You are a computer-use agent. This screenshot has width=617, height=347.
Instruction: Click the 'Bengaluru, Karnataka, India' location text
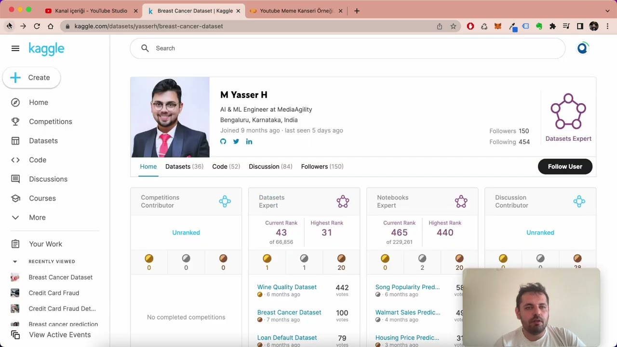pyautogui.click(x=259, y=120)
